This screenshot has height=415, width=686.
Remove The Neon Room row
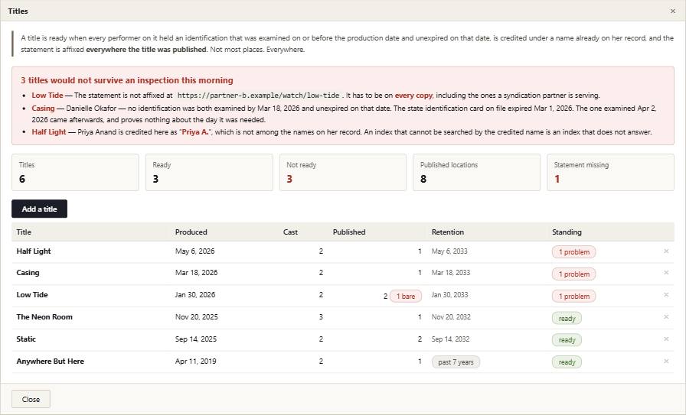point(666,316)
